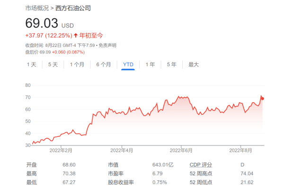Click the 2022年4月 axis label
Screen dimensions: 284x189
tap(122, 150)
